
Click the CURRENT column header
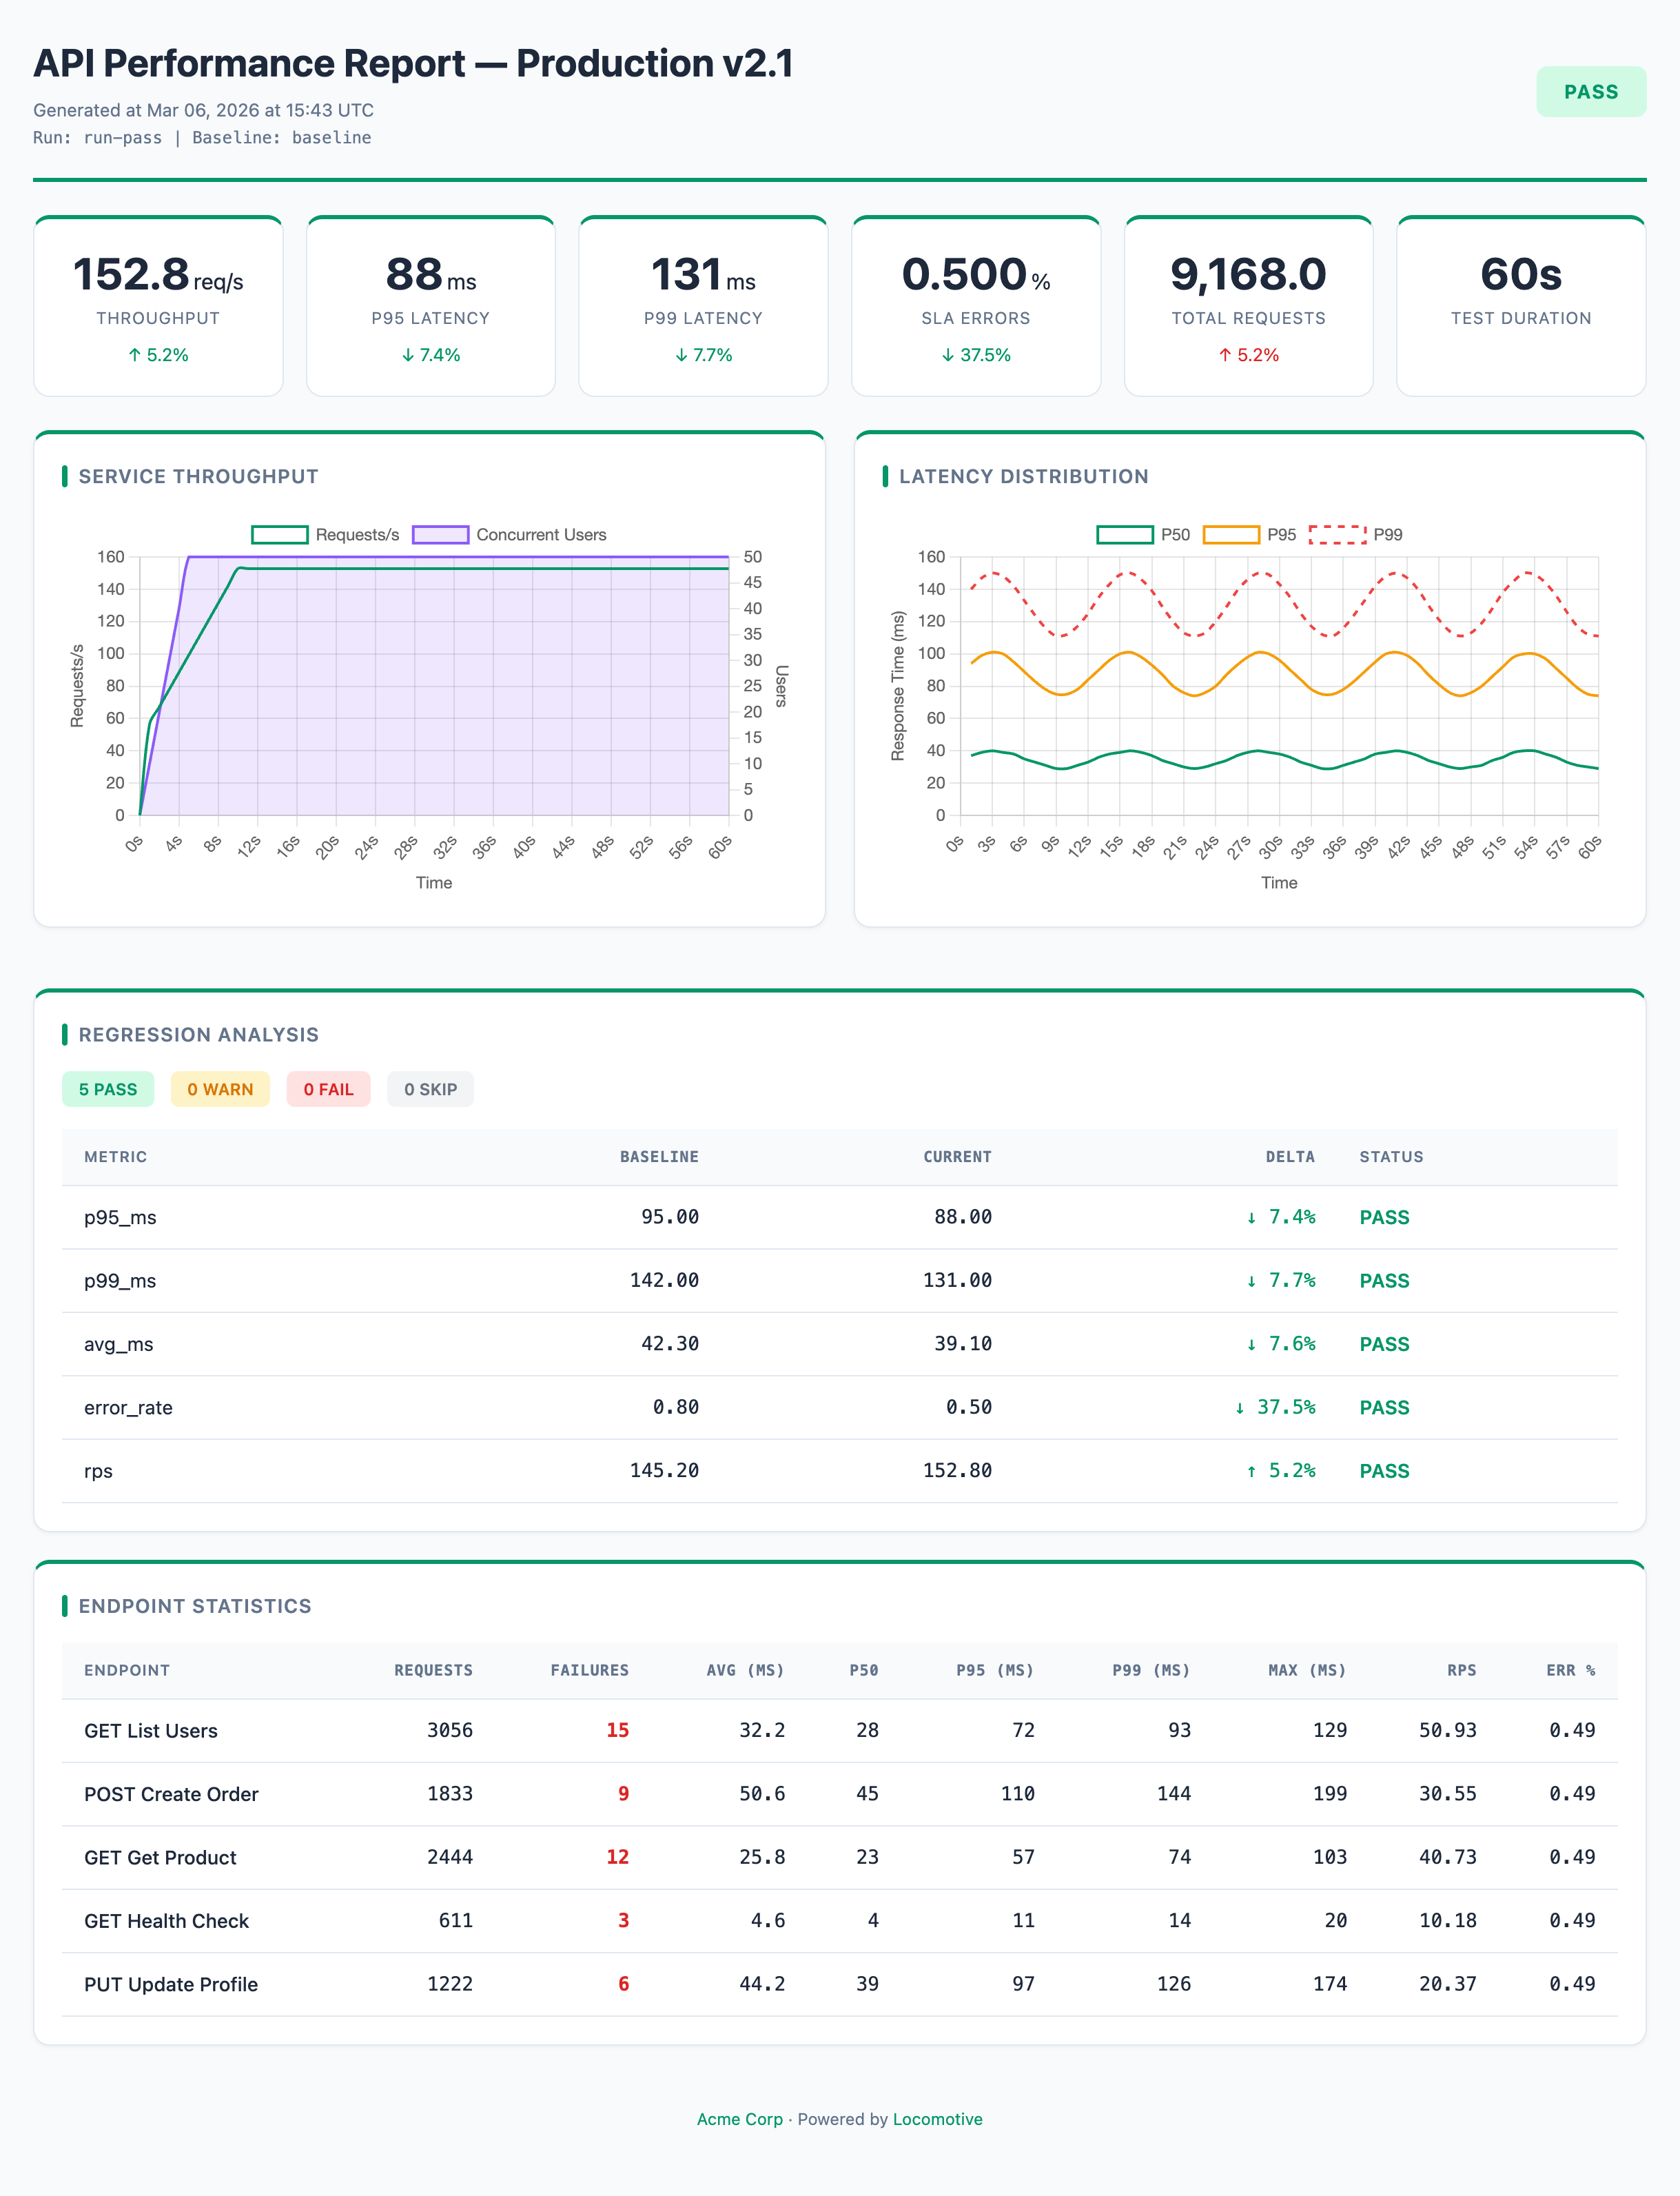(x=957, y=1157)
